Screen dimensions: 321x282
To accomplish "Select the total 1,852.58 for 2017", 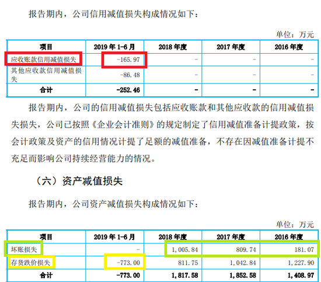I will pos(243,276).
